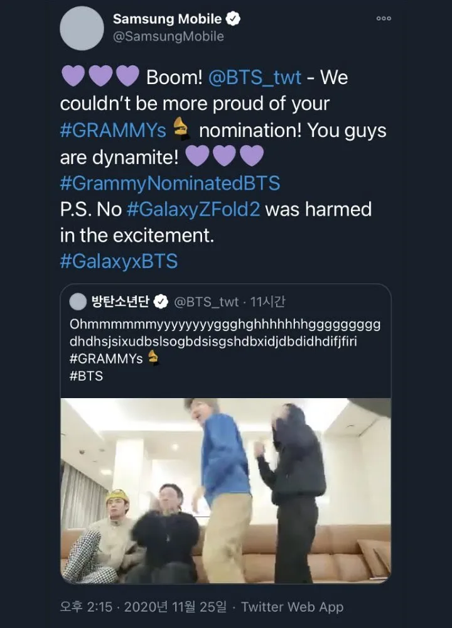The width and height of the screenshot is (452, 628).
Task: Open the #GalaxyxBTS hashtag
Action: point(119,261)
